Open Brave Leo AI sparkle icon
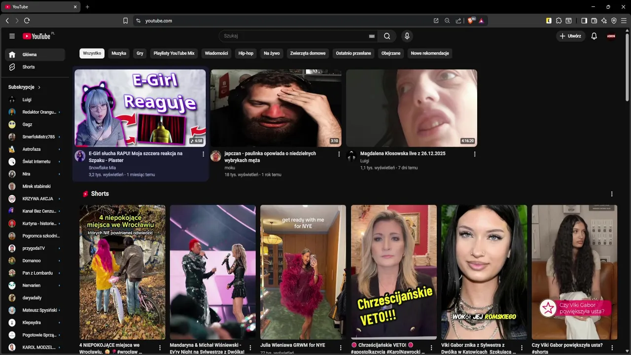 [x=604, y=21]
